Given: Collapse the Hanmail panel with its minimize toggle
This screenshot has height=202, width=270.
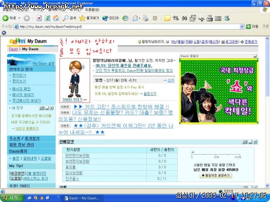Looking at the screenshot, I should (x=250, y=142).
